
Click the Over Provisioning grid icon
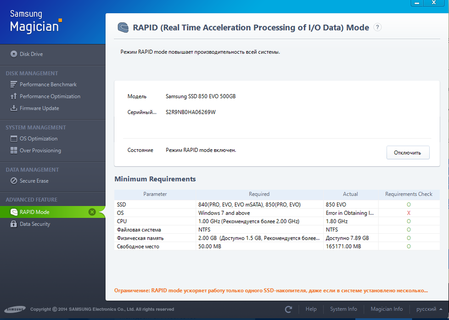14,151
